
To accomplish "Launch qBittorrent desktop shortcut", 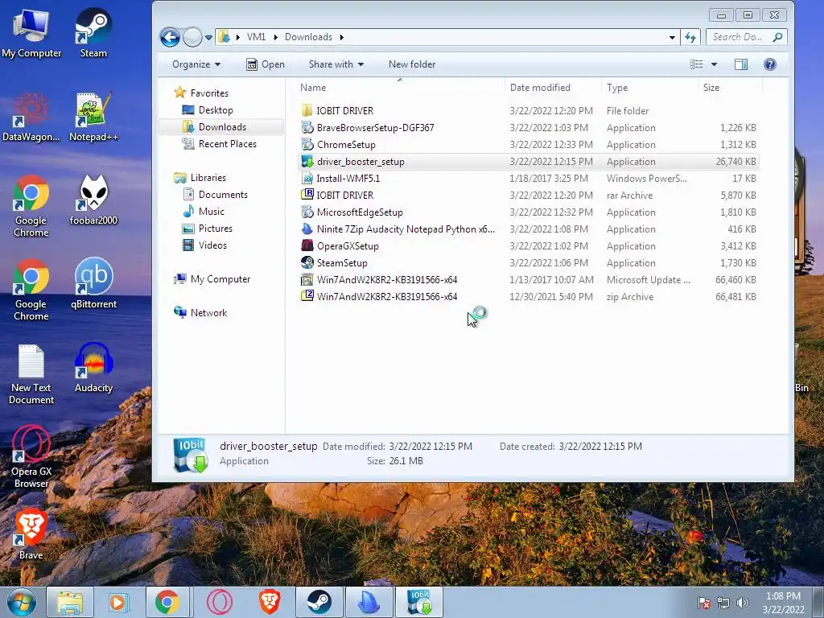I will tap(93, 284).
